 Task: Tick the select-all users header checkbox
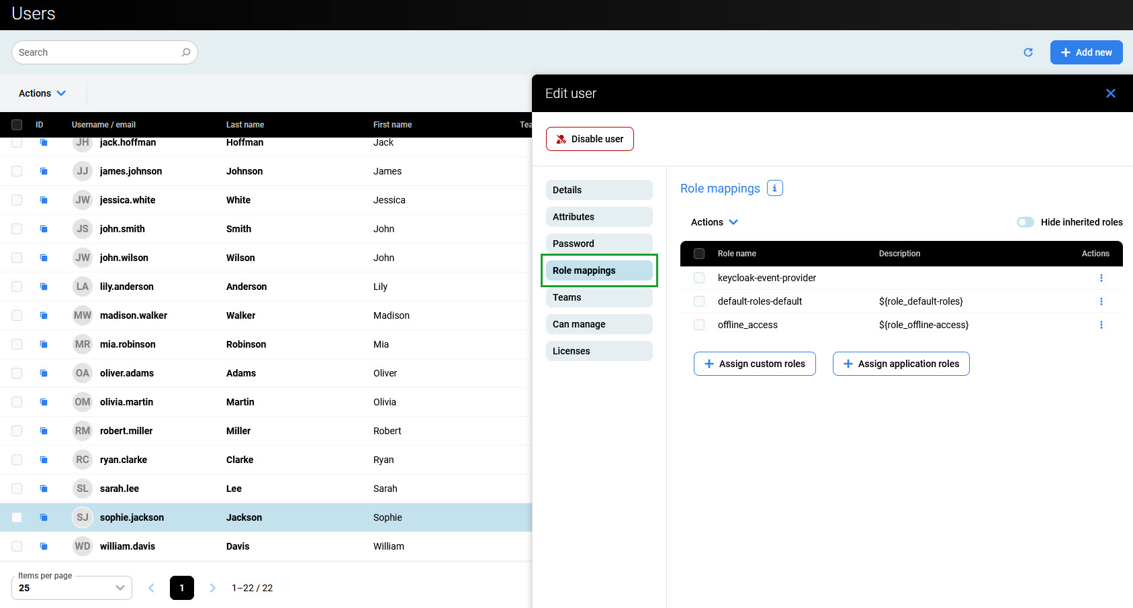[17, 125]
